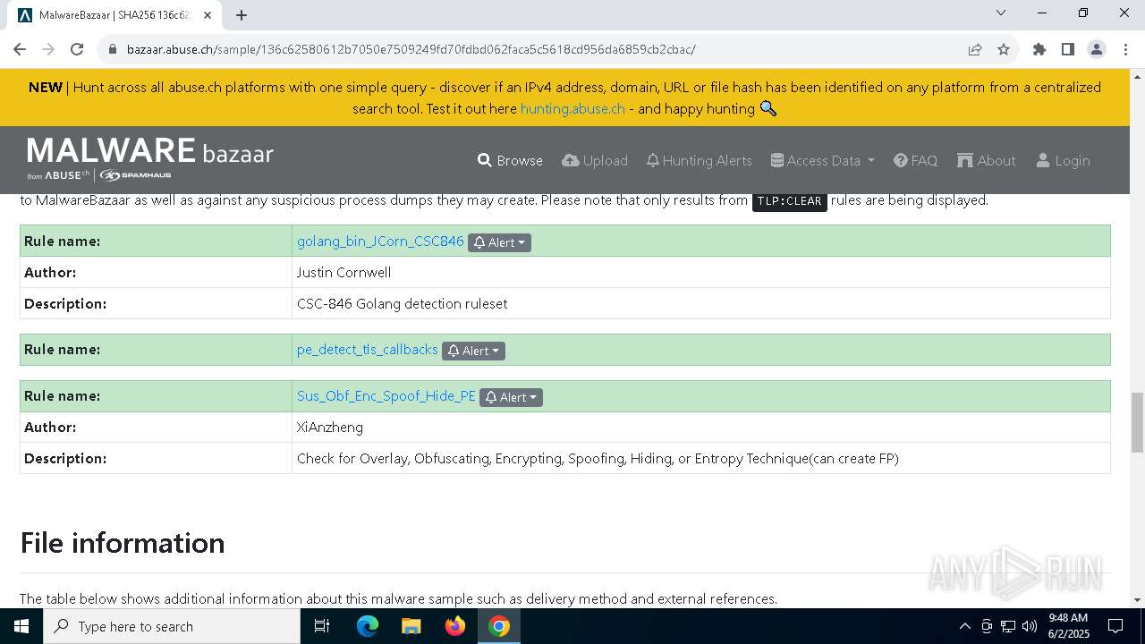Click the scrollbar down arrow

(1137, 600)
